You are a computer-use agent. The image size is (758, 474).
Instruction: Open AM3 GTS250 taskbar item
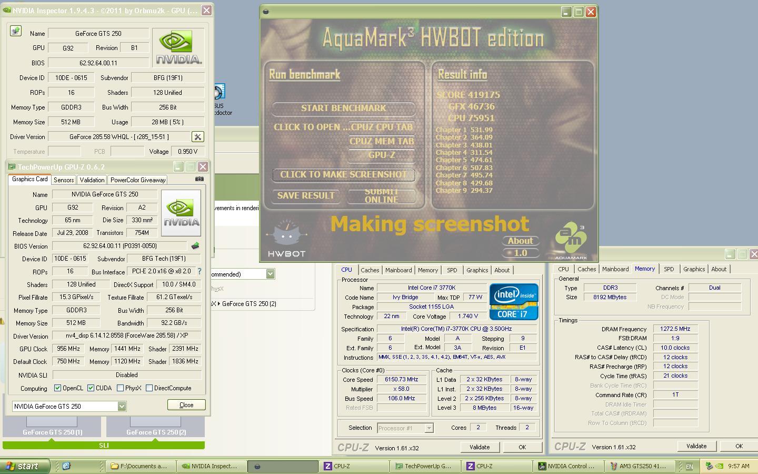(639, 466)
